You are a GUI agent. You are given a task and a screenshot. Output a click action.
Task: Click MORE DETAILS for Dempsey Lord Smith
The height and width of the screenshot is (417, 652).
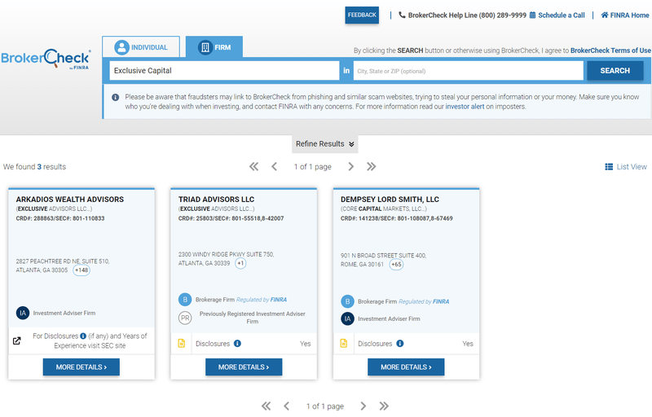click(406, 367)
